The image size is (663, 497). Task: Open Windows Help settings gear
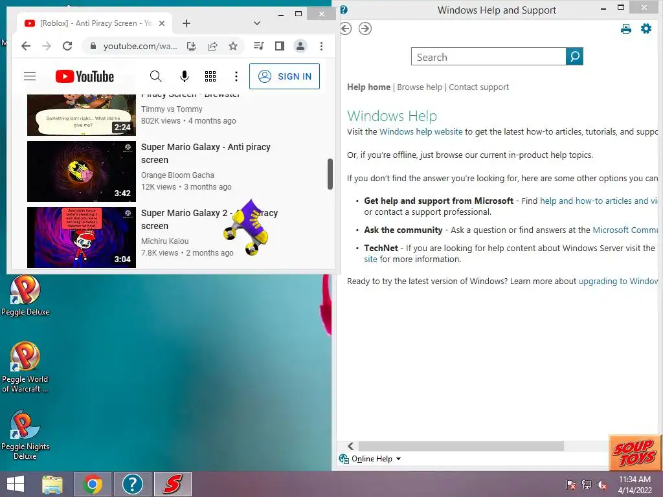[x=646, y=28]
